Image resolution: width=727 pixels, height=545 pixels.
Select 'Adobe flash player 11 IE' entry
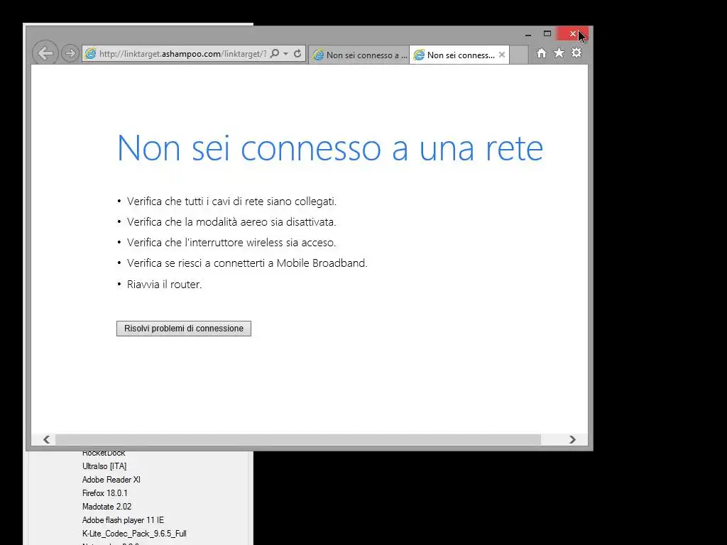(123, 520)
